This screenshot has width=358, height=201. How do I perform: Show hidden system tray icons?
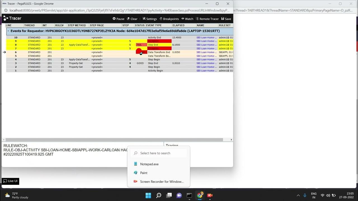point(298,195)
